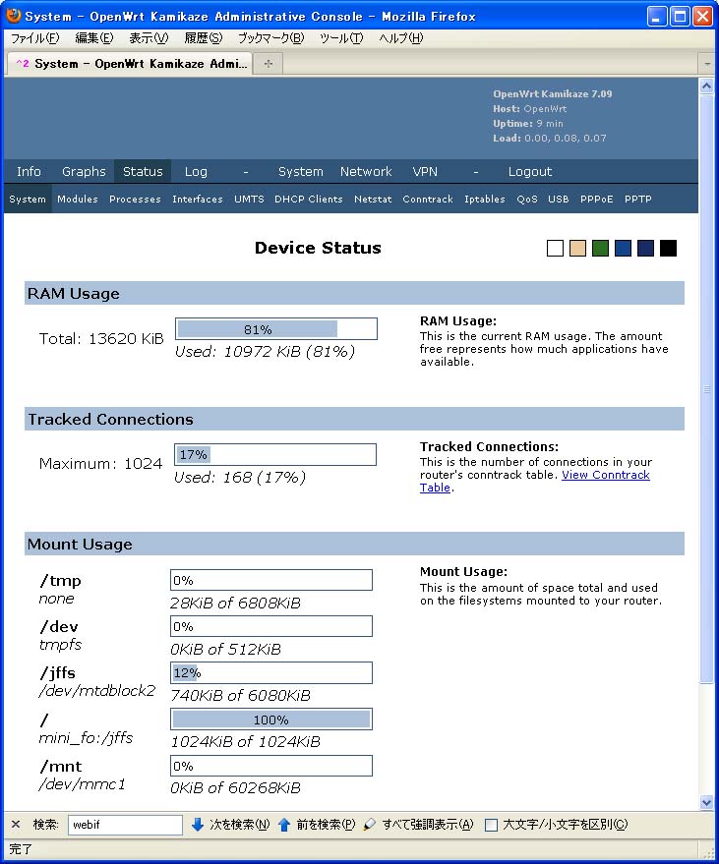Open the tab list dropdown arrow
The height and width of the screenshot is (864, 719).
pos(706,63)
